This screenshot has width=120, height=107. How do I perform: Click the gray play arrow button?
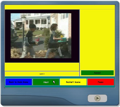[x=97, y=98]
